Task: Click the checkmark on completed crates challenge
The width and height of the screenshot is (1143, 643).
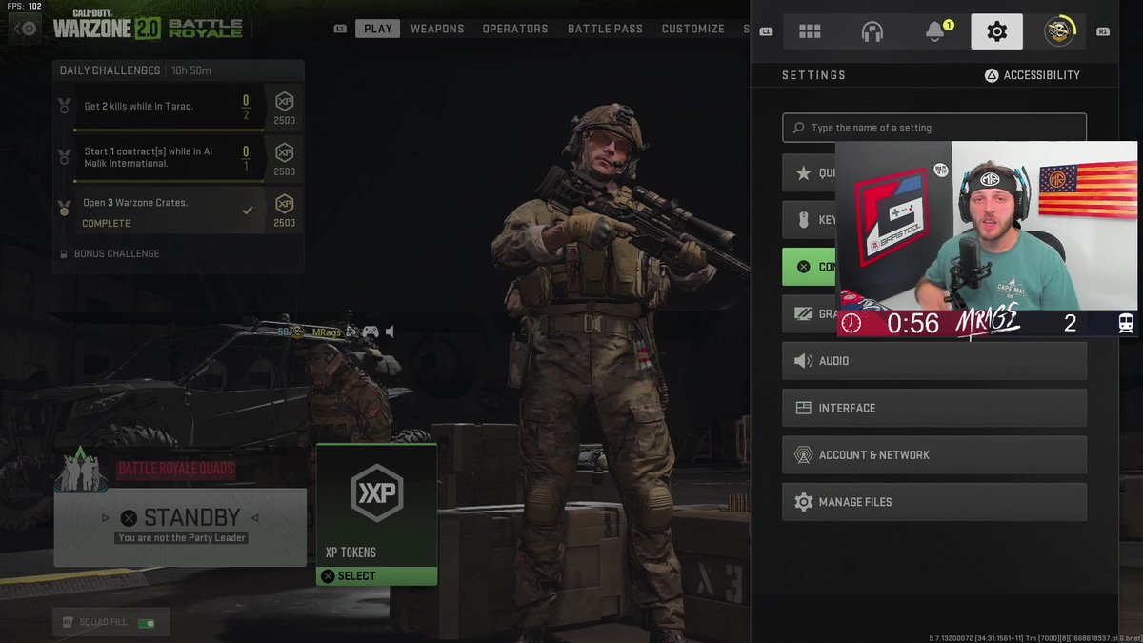Action: coord(248,211)
